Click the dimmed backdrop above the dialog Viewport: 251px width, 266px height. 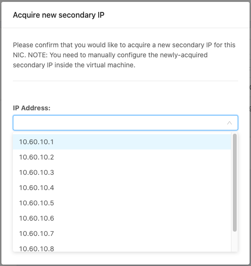click(125, 1)
